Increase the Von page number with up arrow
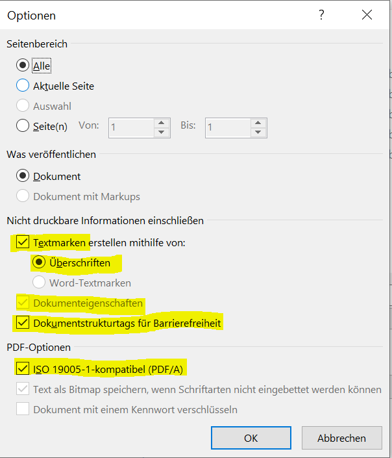392x458 pixels. pyautogui.click(x=162, y=123)
